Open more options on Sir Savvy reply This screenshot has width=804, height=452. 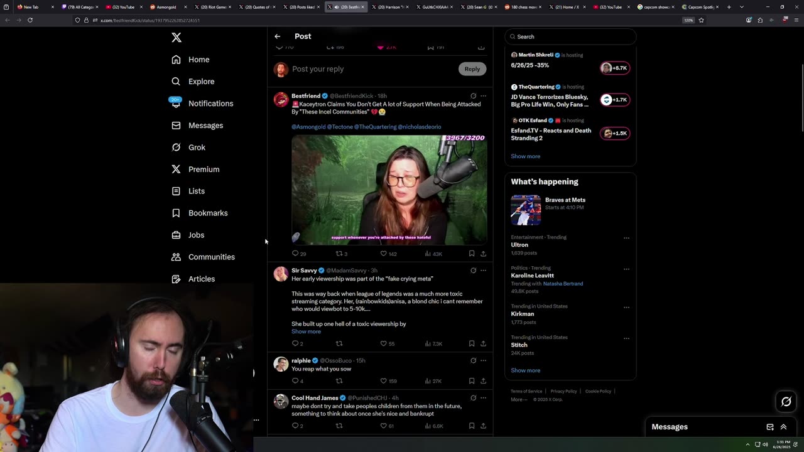[x=483, y=271]
